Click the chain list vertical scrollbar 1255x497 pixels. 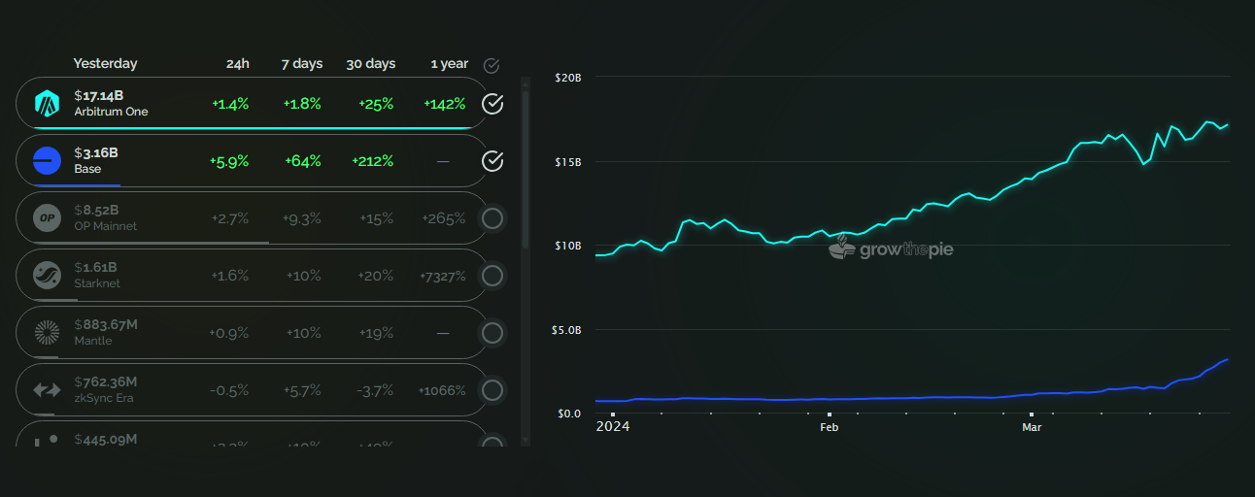coord(526,170)
